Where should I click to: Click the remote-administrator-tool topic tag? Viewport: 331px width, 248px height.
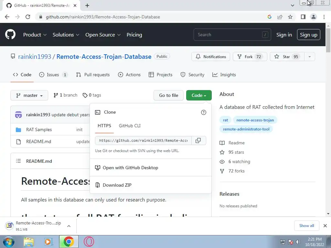(246, 129)
